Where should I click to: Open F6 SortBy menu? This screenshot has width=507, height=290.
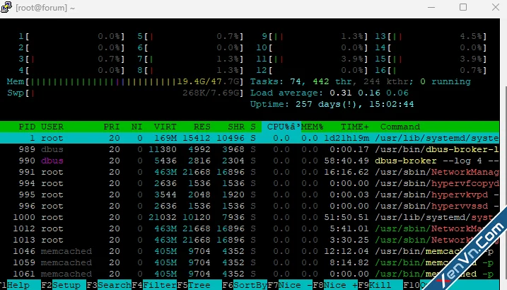[x=244, y=285]
